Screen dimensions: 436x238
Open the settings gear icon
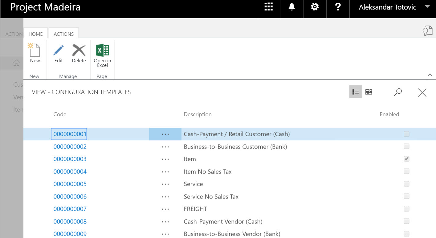(315, 7)
